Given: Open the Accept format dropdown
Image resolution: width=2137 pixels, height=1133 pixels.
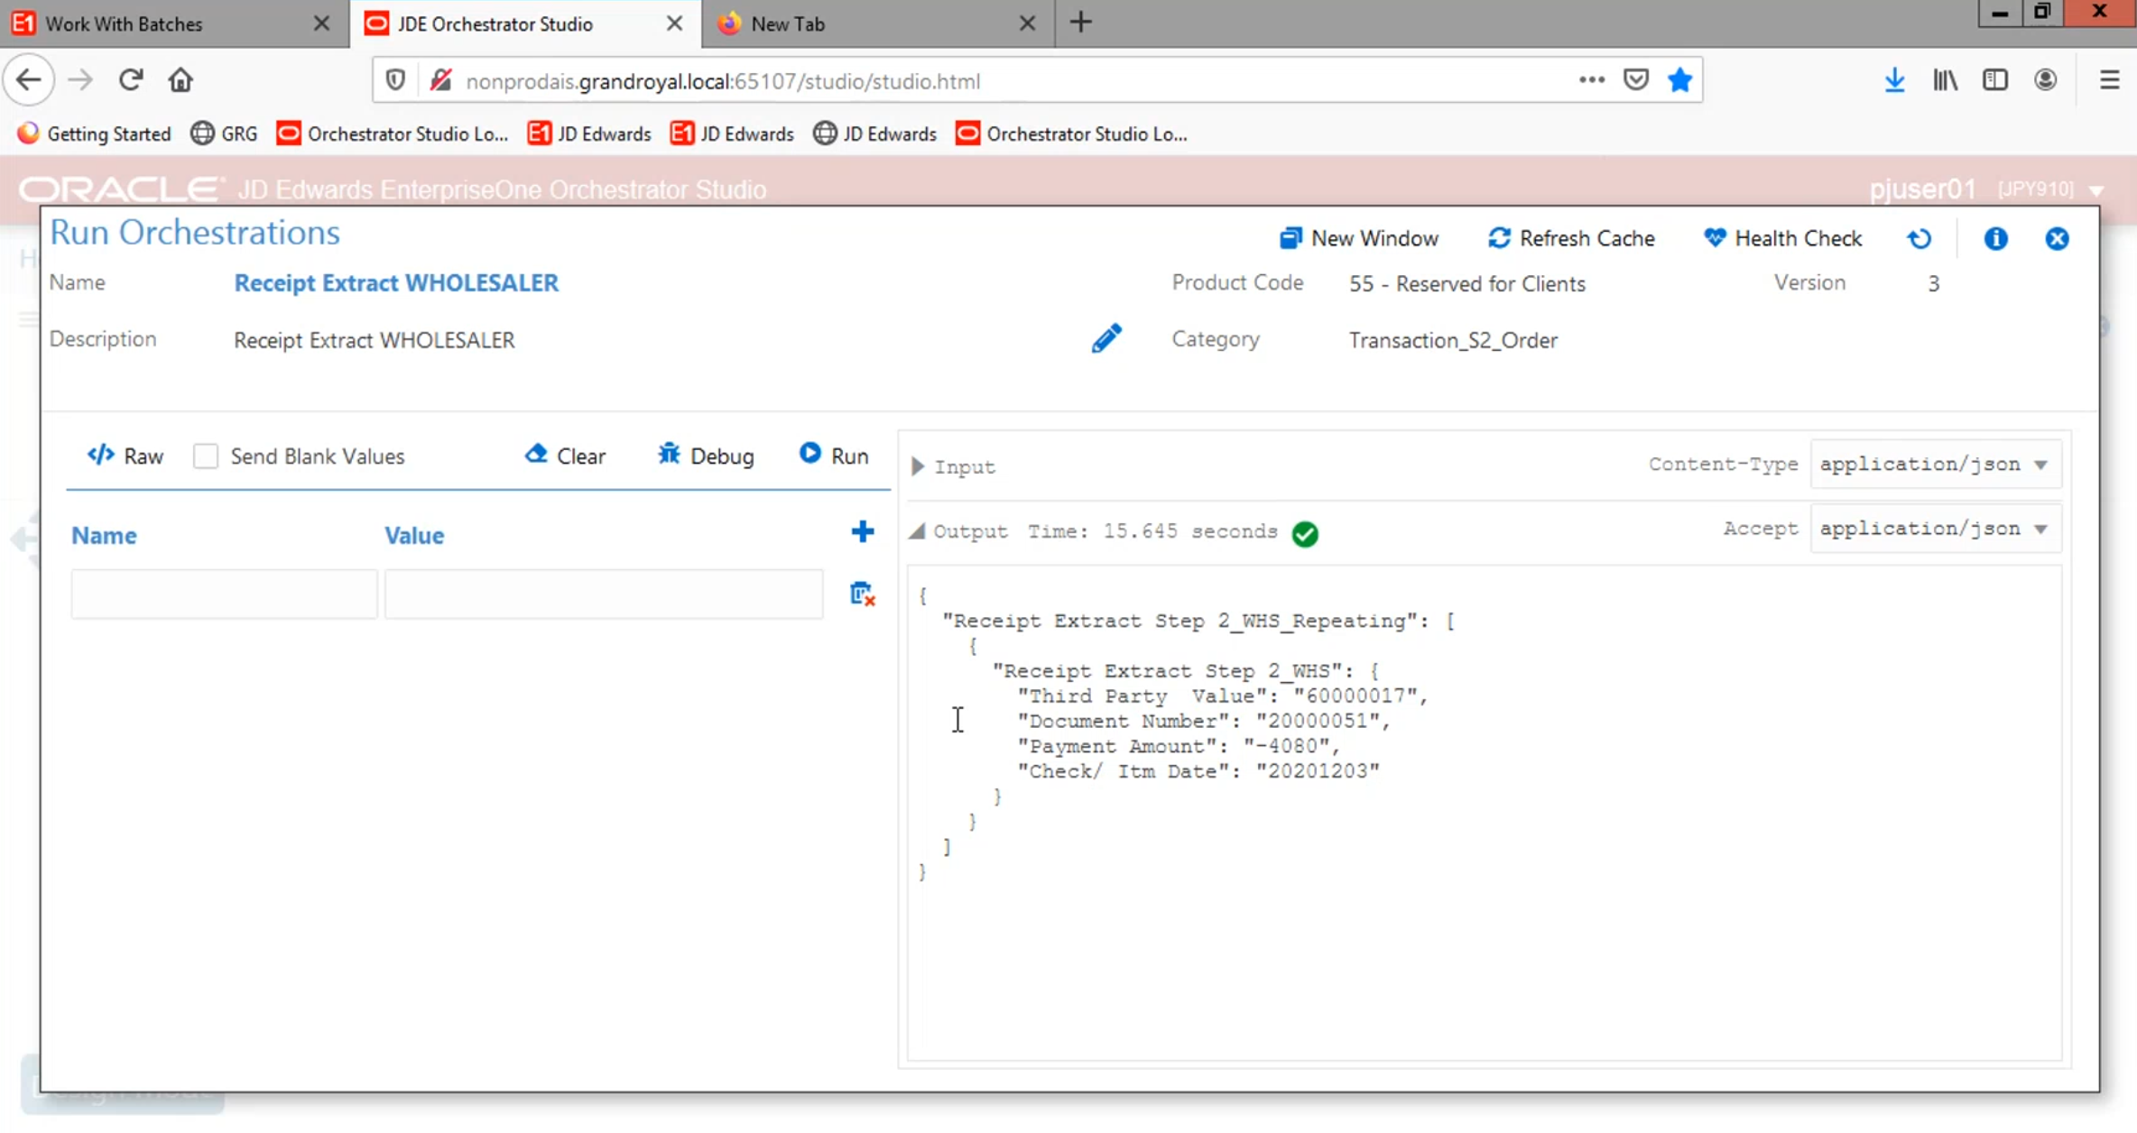Looking at the screenshot, I should (x=1934, y=529).
